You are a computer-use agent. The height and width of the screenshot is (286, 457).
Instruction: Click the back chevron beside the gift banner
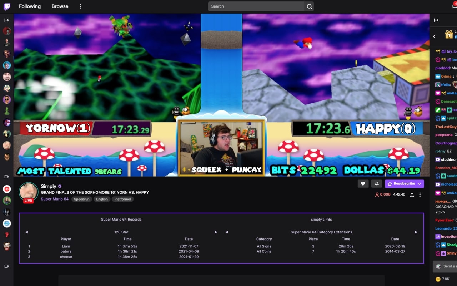(434, 36)
